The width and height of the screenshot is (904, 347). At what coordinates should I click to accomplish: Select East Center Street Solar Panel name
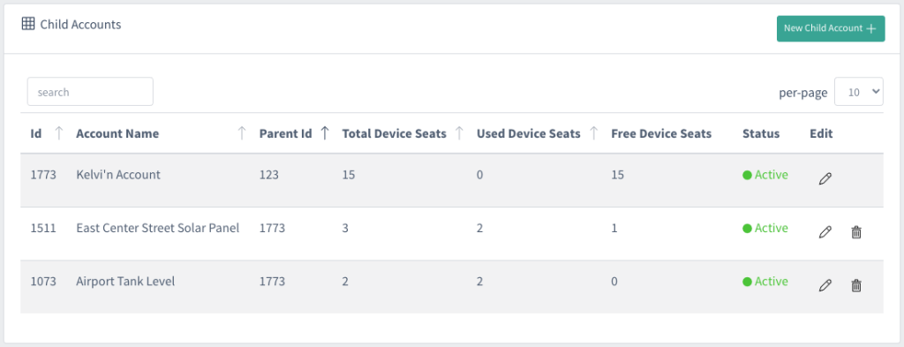158,228
